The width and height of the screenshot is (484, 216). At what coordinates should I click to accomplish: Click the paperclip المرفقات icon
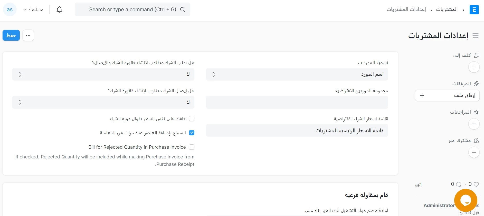(x=476, y=84)
